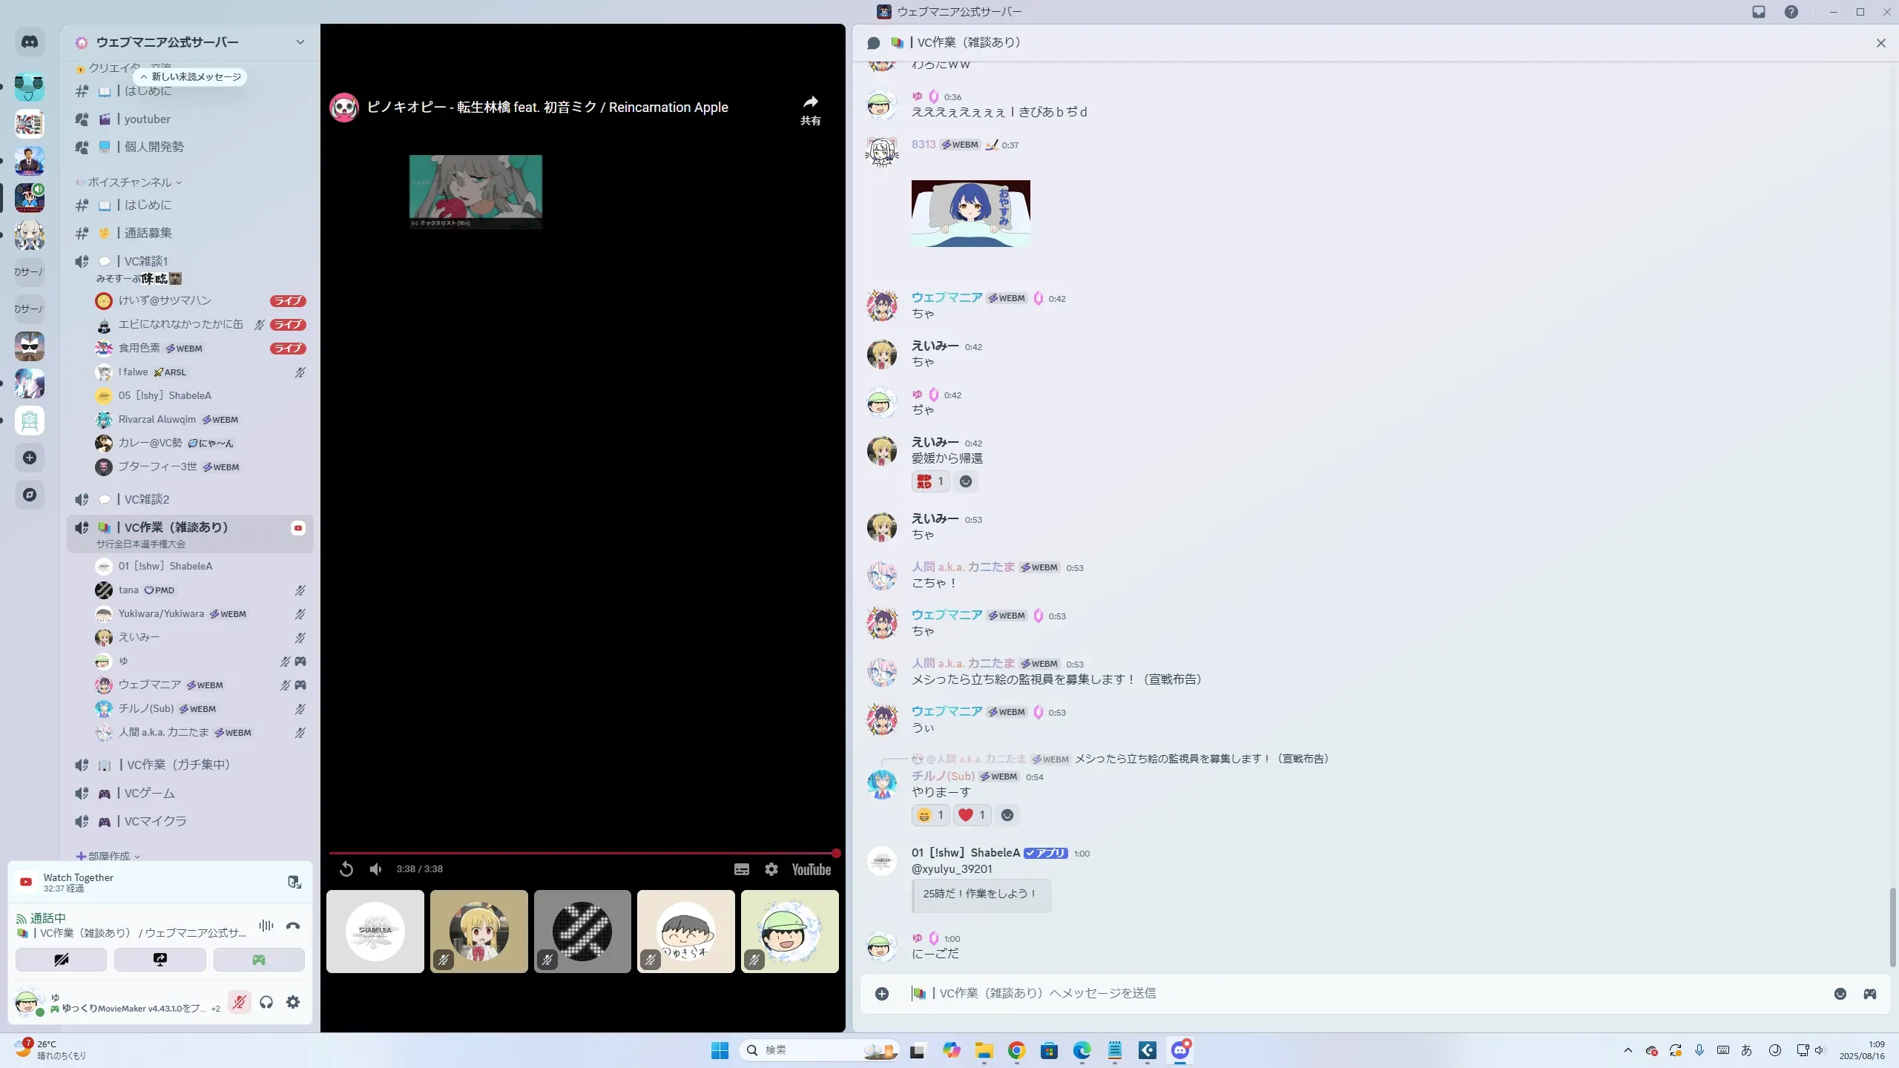The height and width of the screenshot is (1068, 1899).
Task: Disconnect from the voice call
Action: pyautogui.click(x=293, y=926)
